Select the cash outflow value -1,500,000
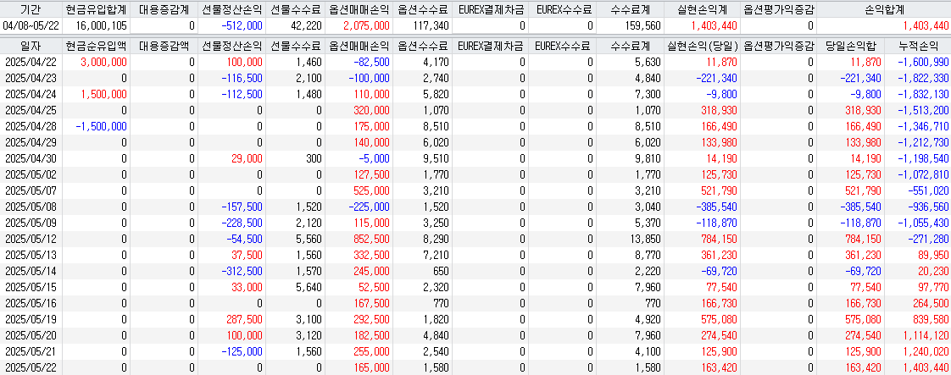 click(x=102, y=125)
